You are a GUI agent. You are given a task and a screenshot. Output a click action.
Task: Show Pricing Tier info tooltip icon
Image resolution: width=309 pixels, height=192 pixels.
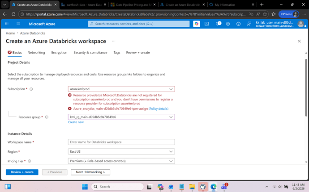[30, 161]
